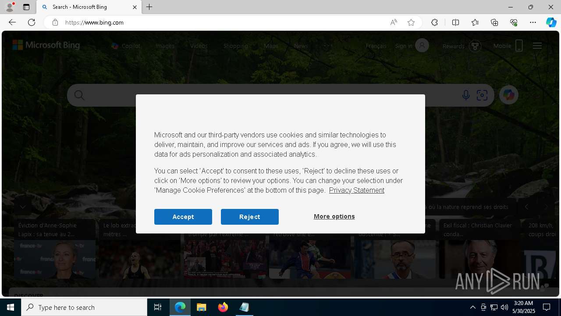The height and width of the screenshot is (316, 561).
Task: Open Bing hamburger settings menu
Action: (537, 46)
